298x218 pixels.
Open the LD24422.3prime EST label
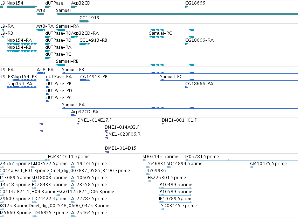point(50,199)
